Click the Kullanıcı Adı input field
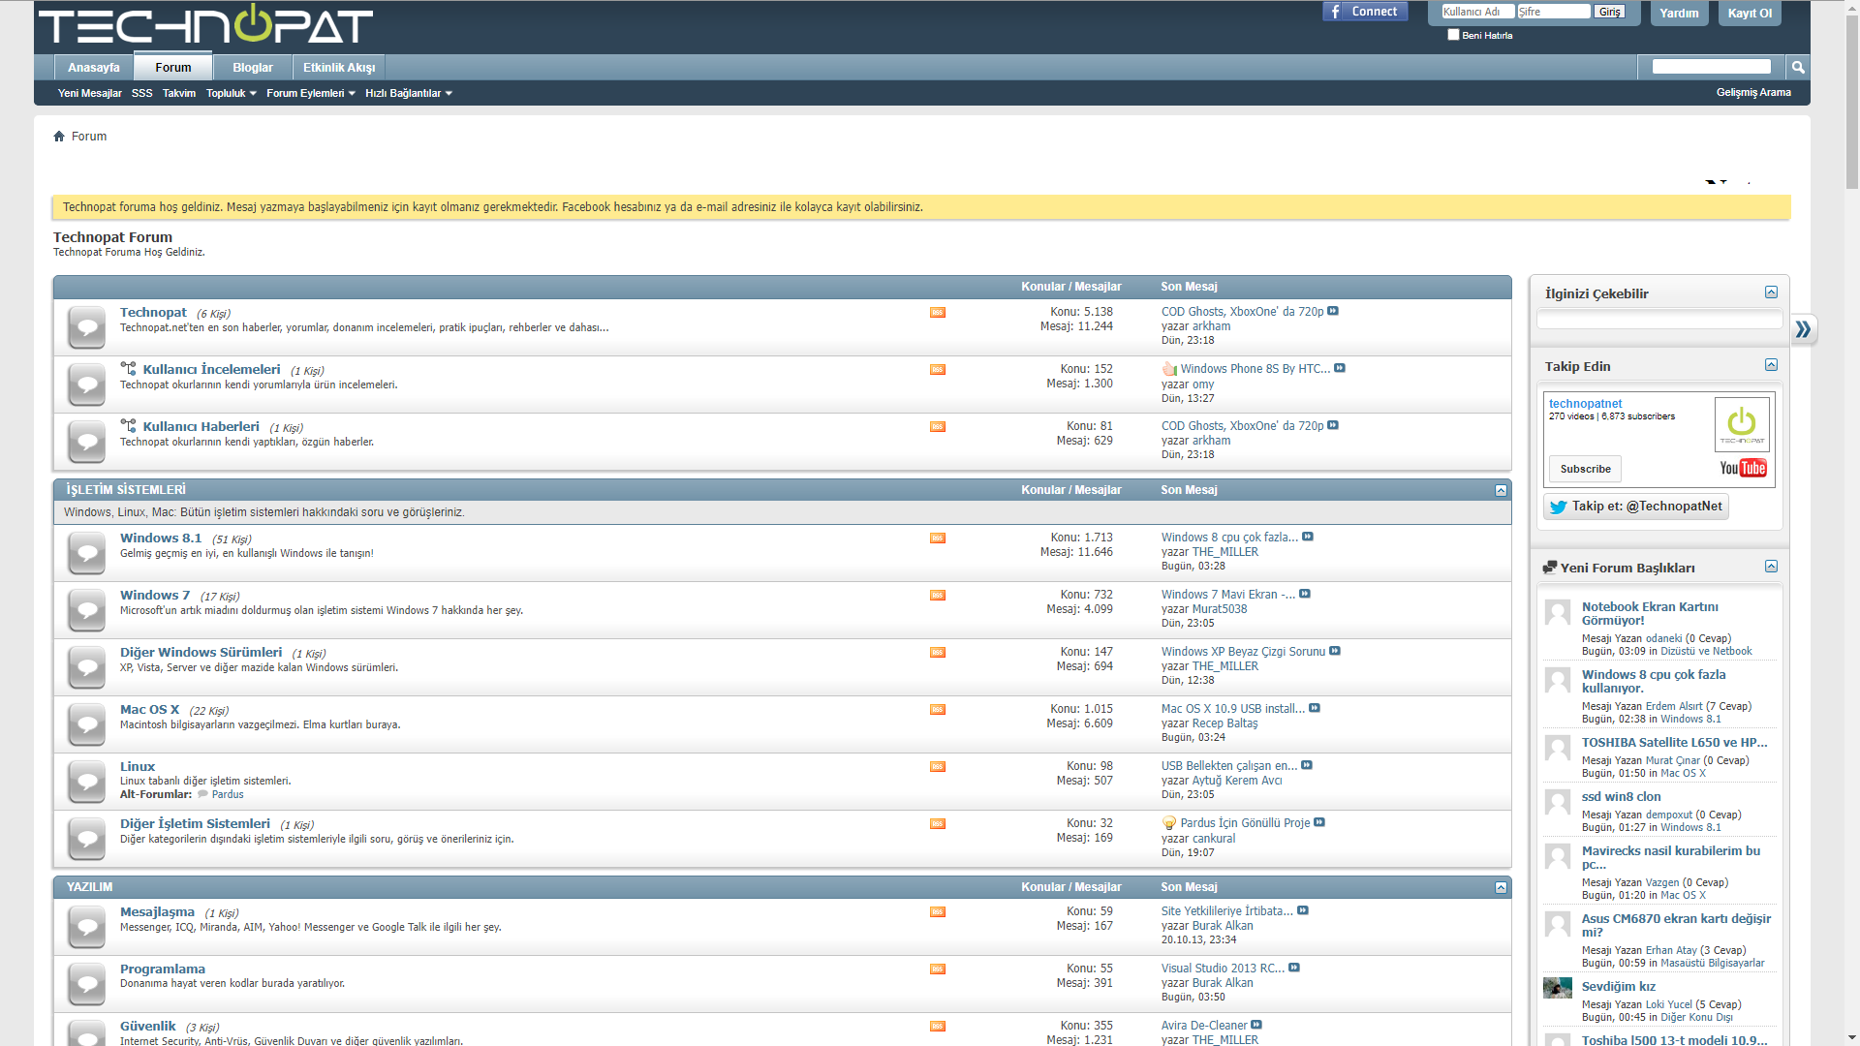The width and height of the screenshot is (1860, 1046). pyautogui.click(x=1476, y=12)
